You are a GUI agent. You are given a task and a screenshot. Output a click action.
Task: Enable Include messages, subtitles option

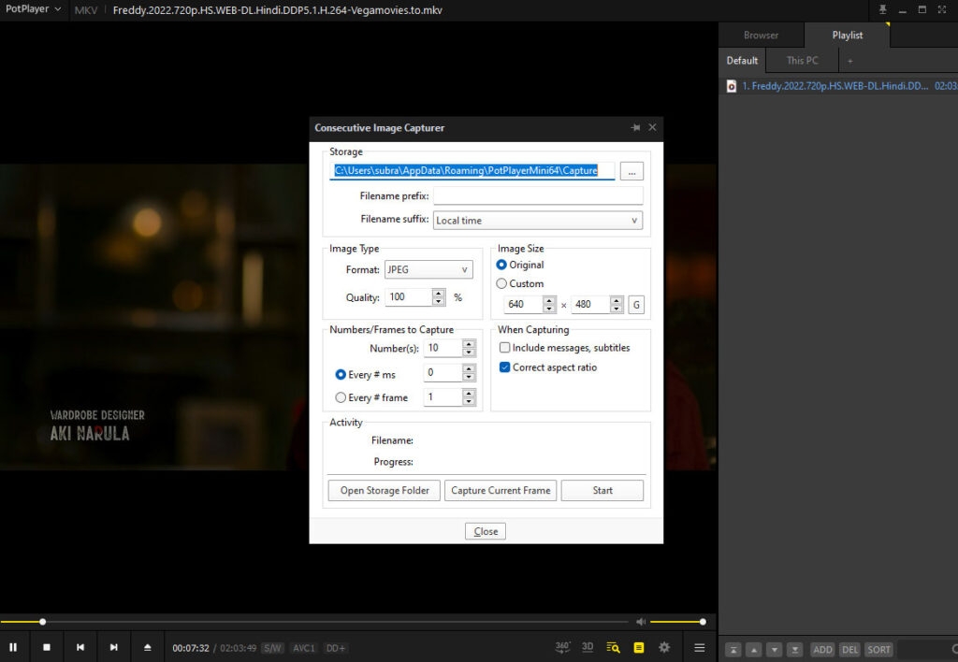point(505,347)
